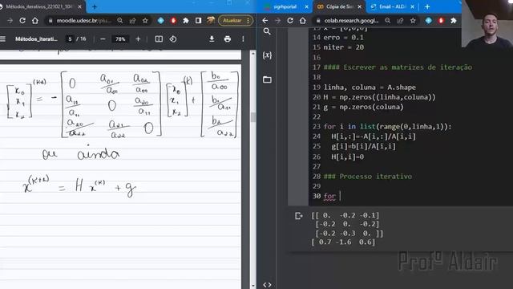Open a new tab in Moodle browser
Image resolution: width=513 pixels, height=289 pixels.
click(95, 6)
